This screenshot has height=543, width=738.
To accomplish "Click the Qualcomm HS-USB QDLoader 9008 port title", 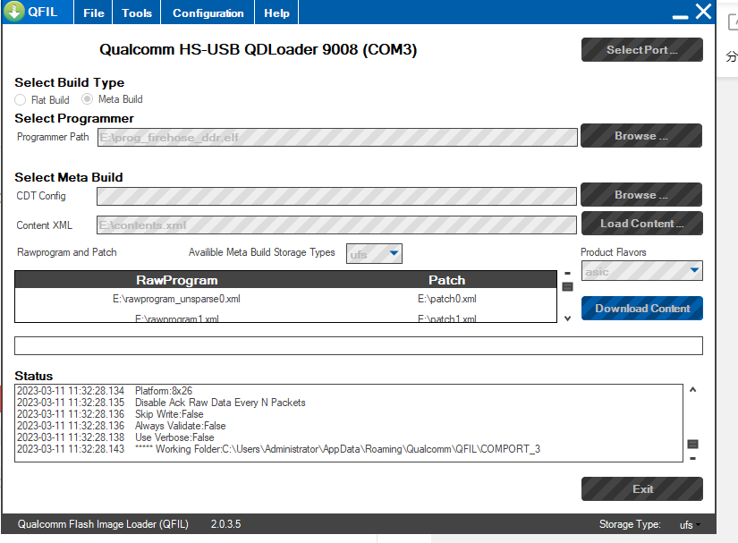I will (258, 49).
